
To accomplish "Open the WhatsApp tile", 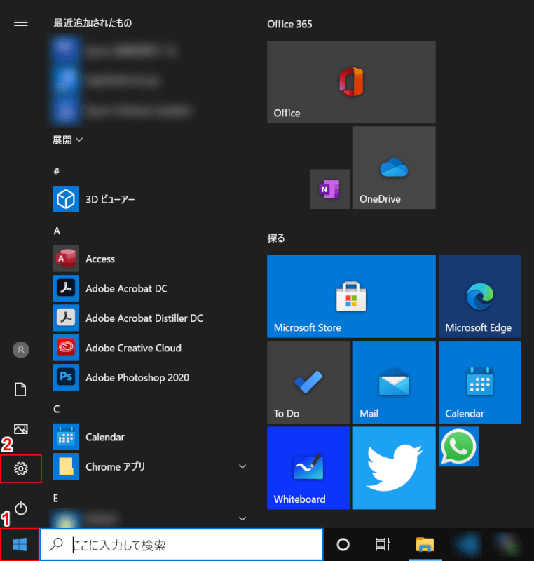I will click(x=459, y=447).
